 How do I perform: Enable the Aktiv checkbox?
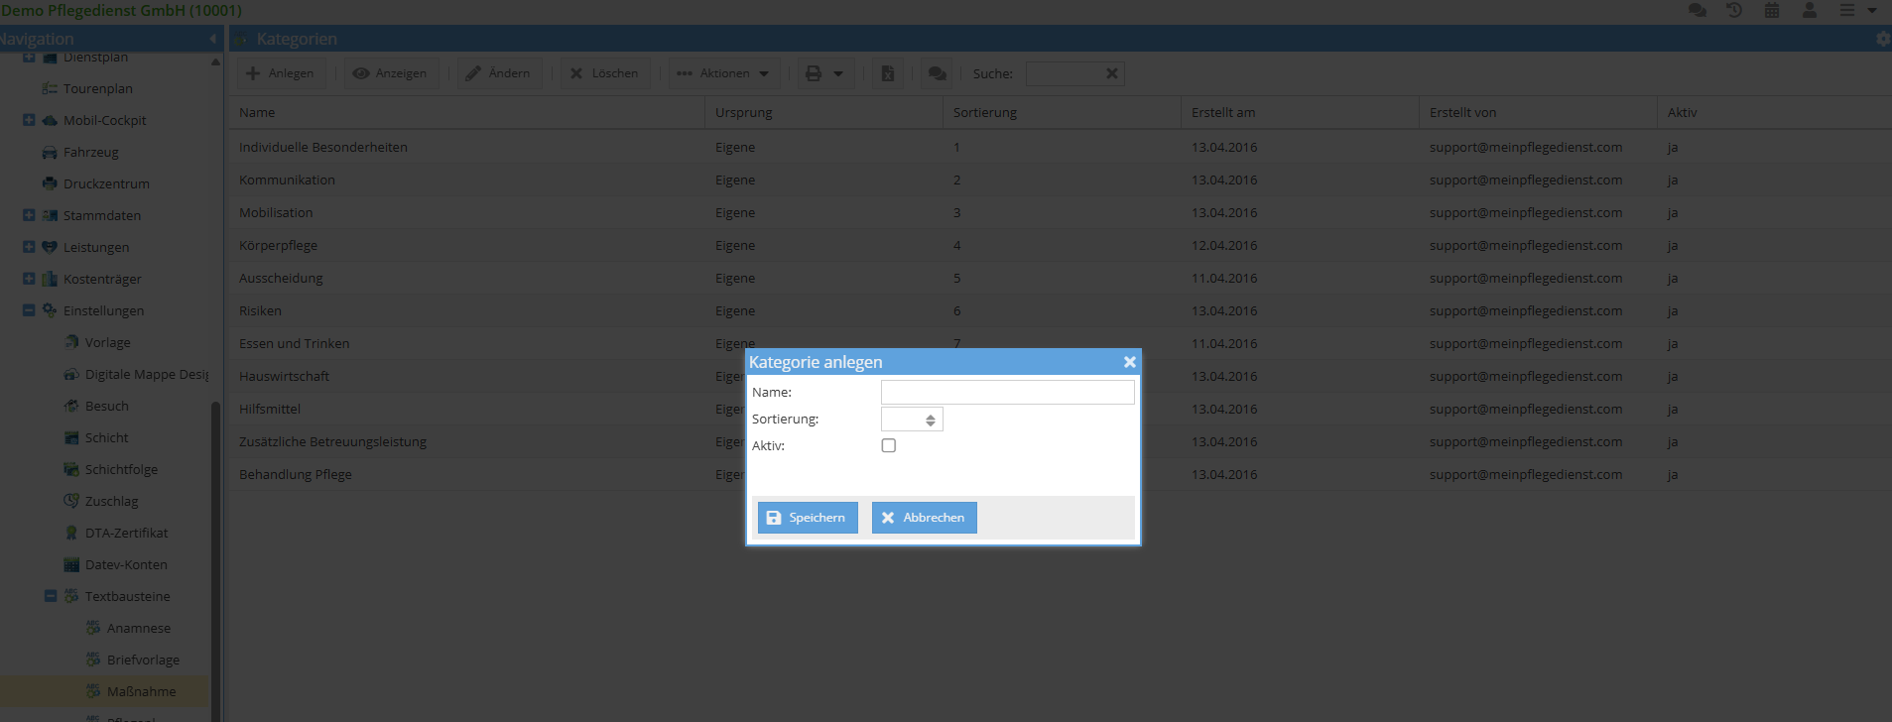click(889, 445)
